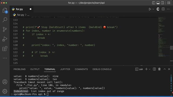The width and height of the screenshot is (173, 97).
Task: Customize layout icon in the title bar
Action: 169,3
